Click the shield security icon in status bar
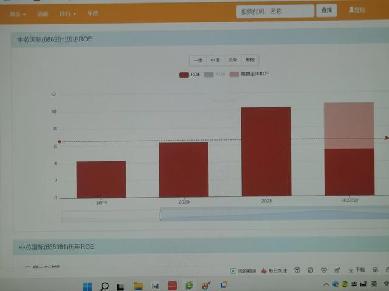Image resolution: width=389 pixels, height=291 pixels. (x=297, y=270)
